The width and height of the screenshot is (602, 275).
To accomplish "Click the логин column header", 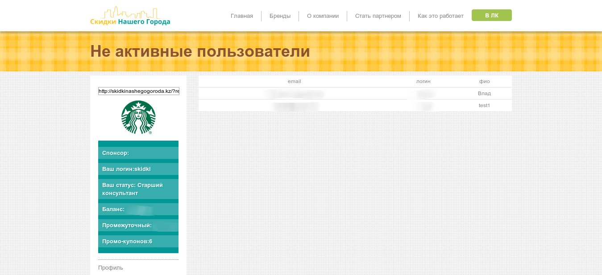I will point(423,81).
